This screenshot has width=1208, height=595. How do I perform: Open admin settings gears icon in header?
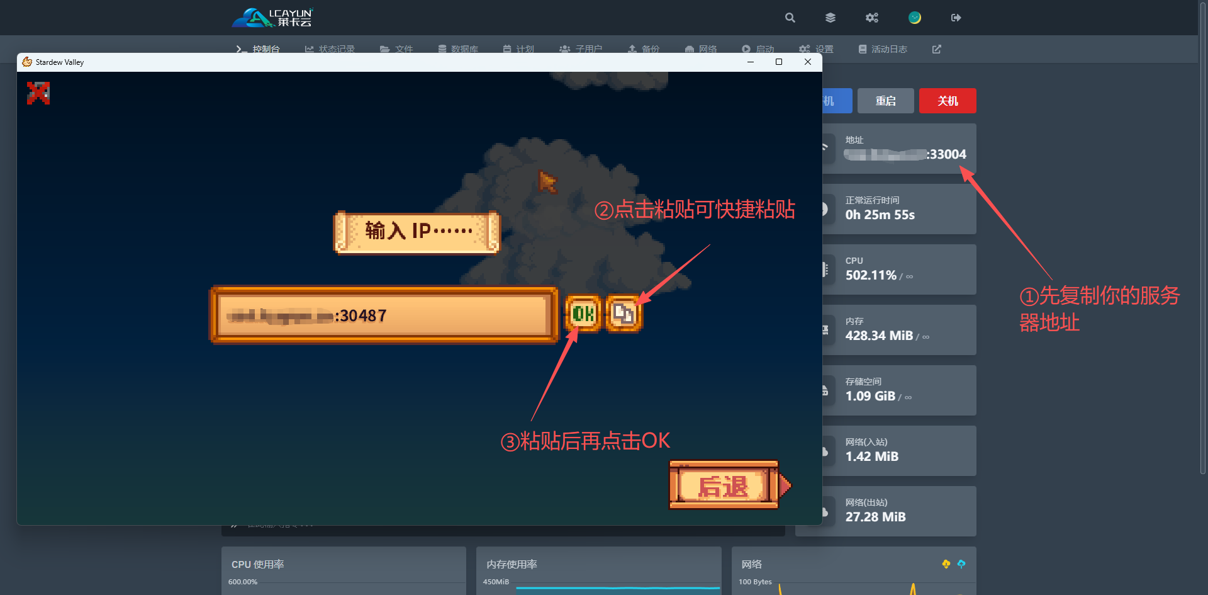871,18
